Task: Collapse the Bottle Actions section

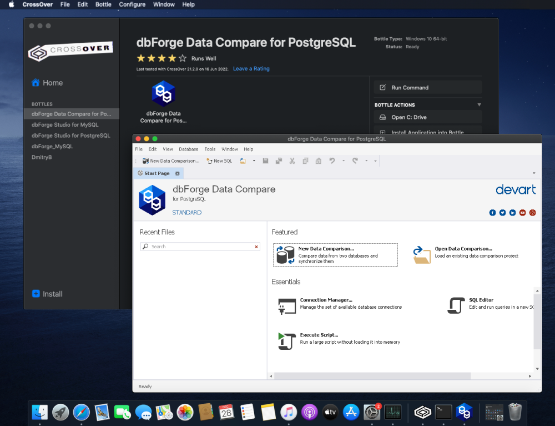Action: pos(479,105)
